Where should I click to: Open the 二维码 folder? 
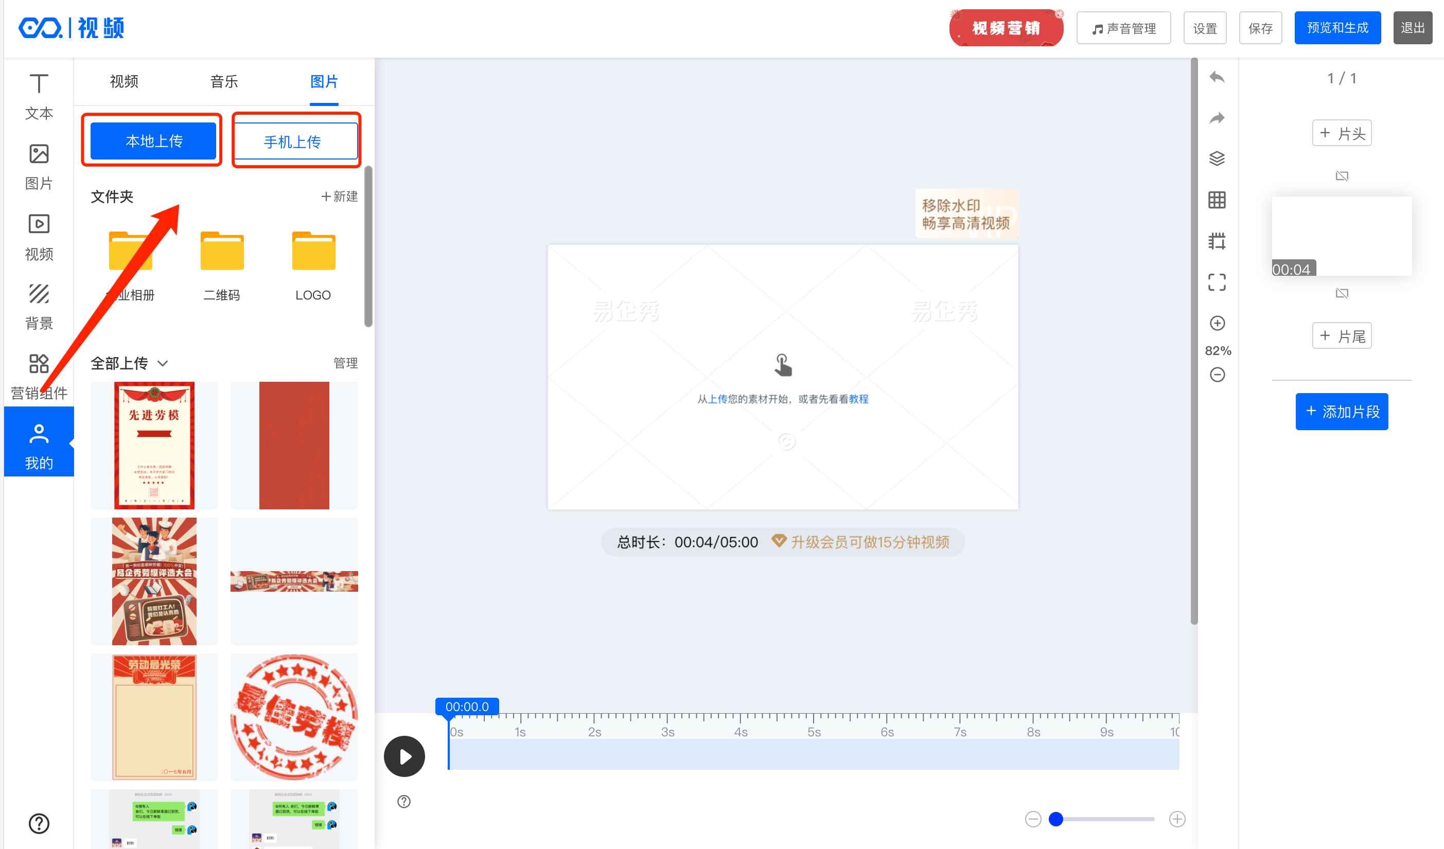click(222, 266)
